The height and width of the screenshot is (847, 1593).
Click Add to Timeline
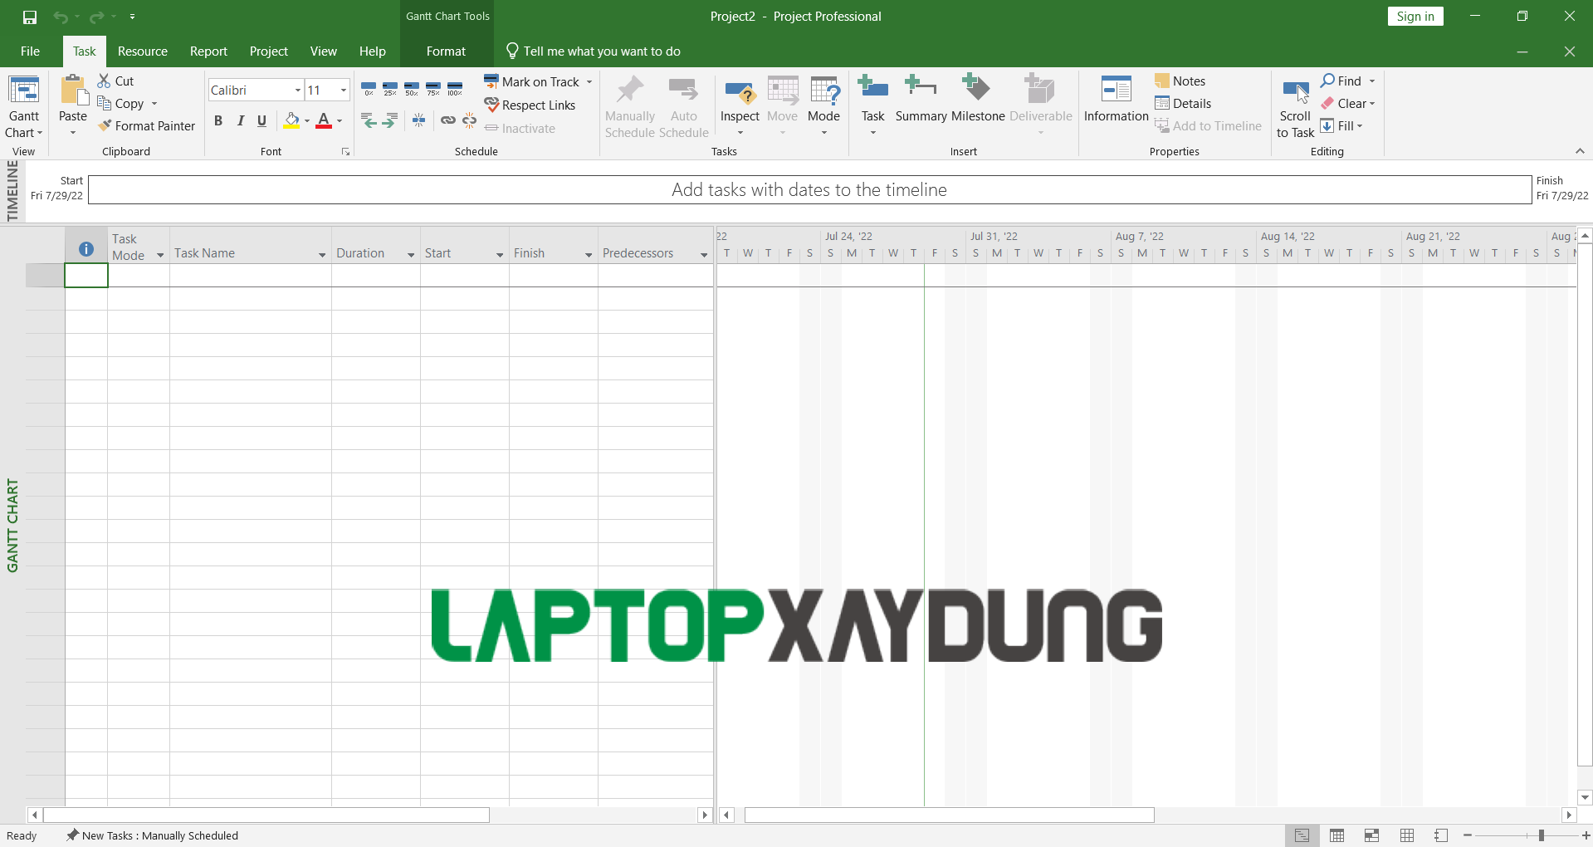1209,125
